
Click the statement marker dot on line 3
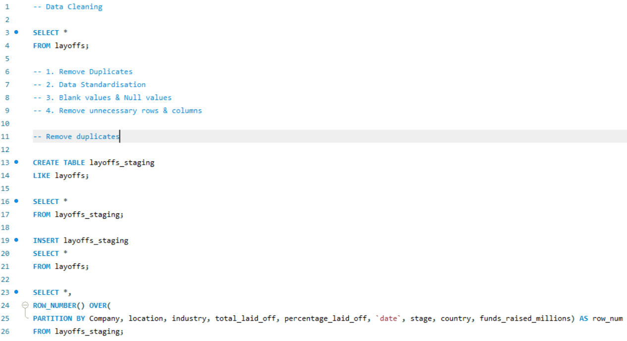point(16,32)
